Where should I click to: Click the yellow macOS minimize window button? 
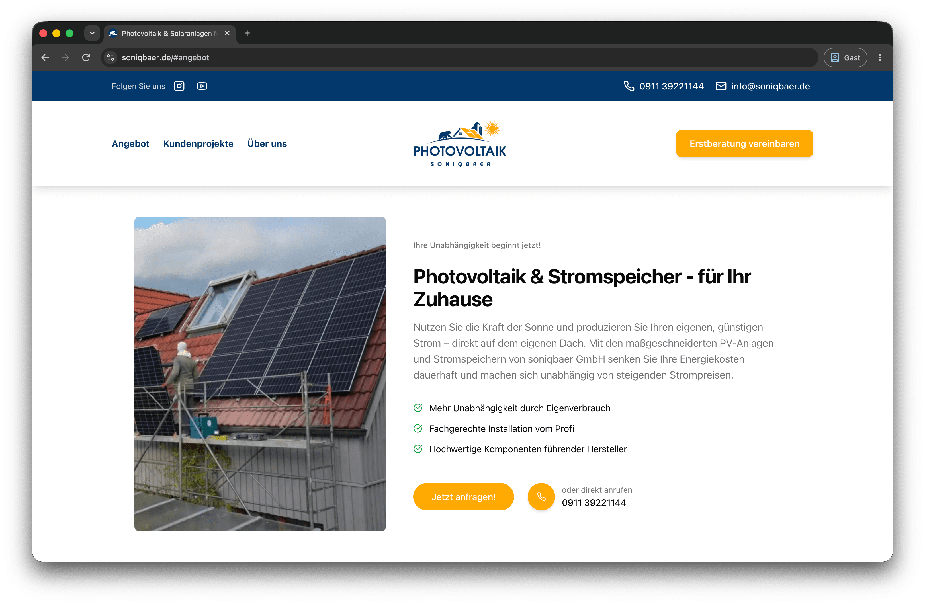(56, 33)
